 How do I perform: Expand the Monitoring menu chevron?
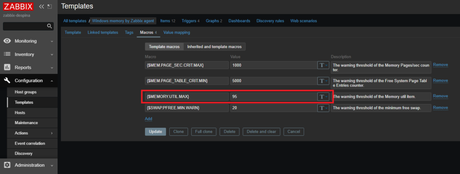click(52, 41)
